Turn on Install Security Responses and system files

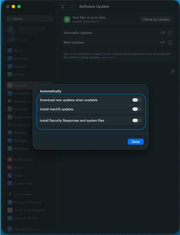[x=137, y=121]
